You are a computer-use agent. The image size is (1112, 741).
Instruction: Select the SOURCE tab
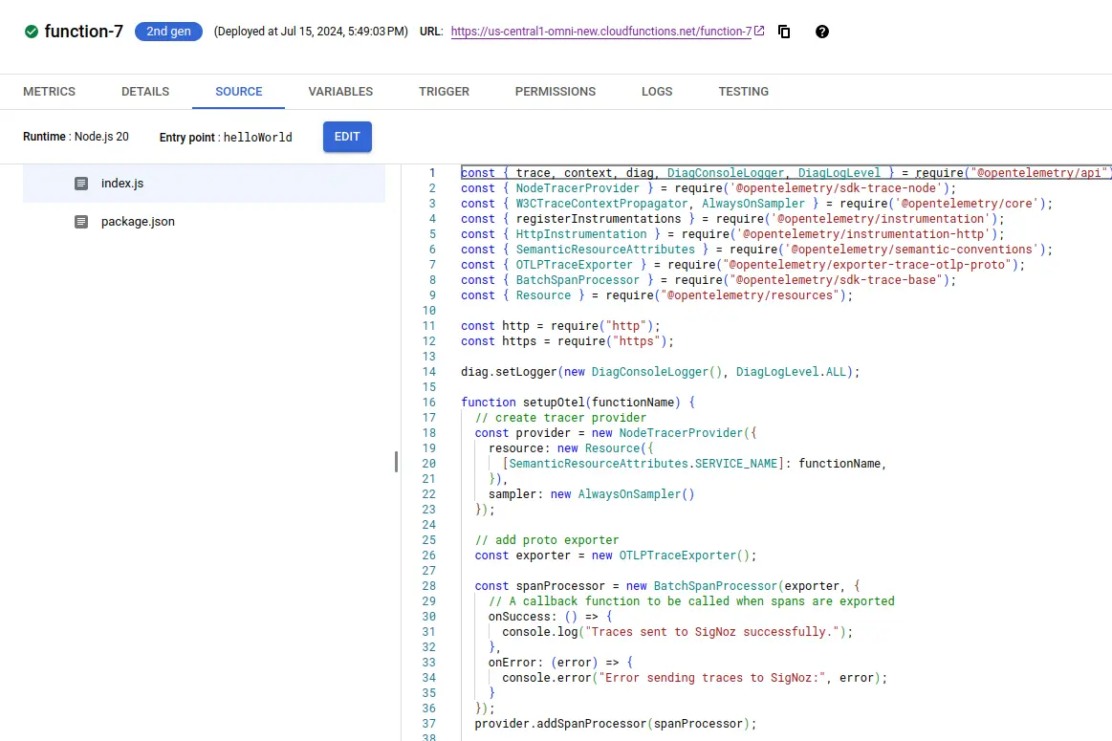point(239,92)
